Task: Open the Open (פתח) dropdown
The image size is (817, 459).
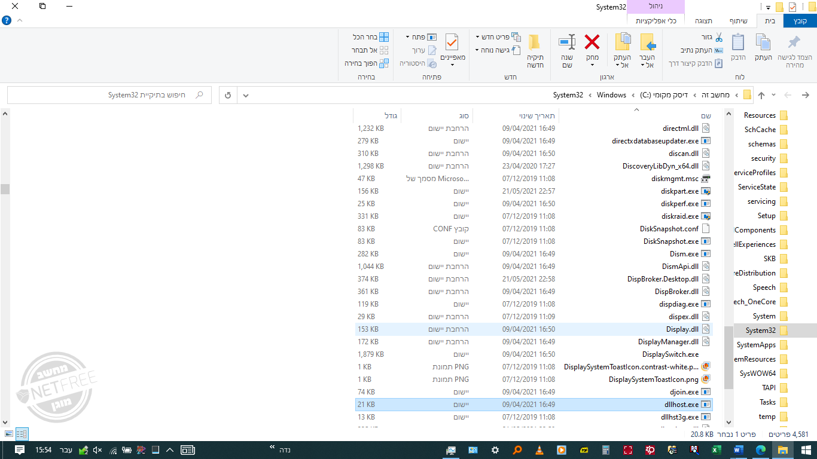Action: (422, 37)
